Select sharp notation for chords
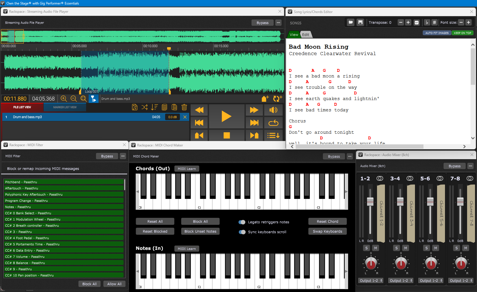The width and height of the screenshot is (477, 292). click(x=434, y=22)
